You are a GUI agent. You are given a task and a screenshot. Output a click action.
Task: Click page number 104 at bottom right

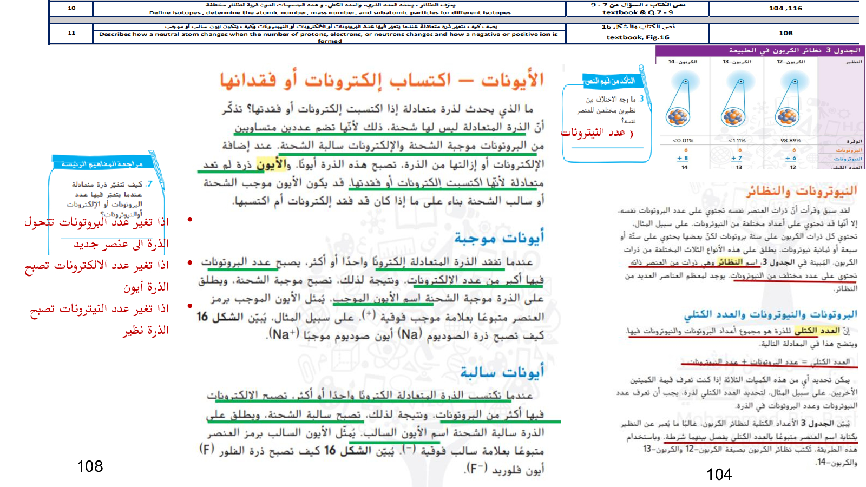point(719,475)
